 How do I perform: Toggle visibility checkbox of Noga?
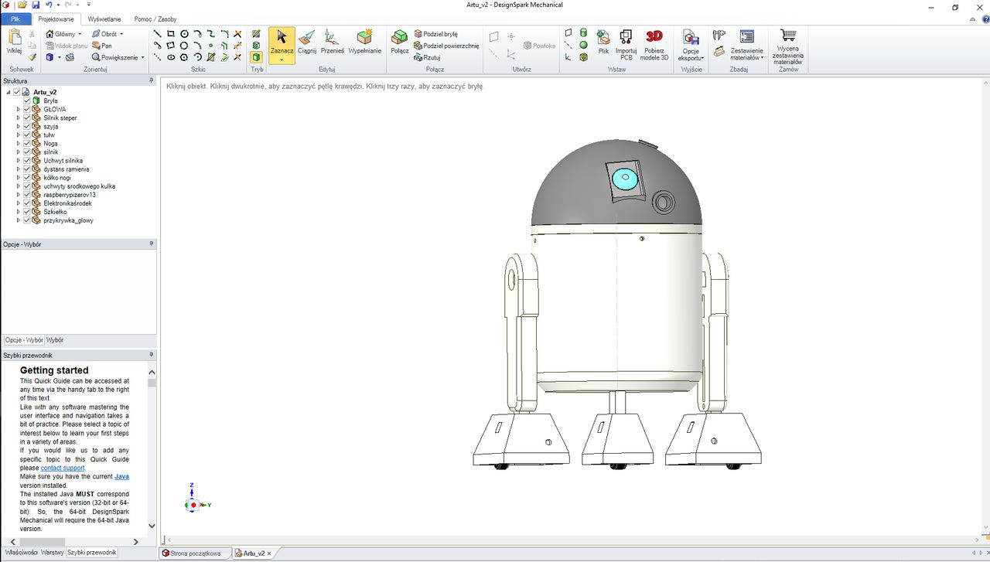coord(27,143)
